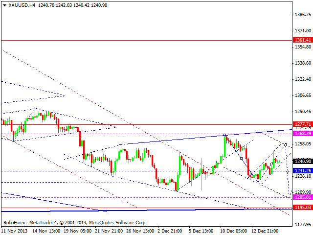This screenshot has width=313, height=235.
Task: Click the 11 Nov 2013 date label
Action: (x=14, y=231)
